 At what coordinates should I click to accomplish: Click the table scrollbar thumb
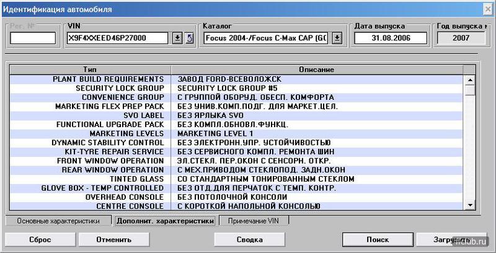click(x=471, y=90)
